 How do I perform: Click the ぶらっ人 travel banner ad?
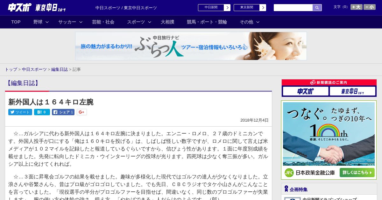point(191,46)
